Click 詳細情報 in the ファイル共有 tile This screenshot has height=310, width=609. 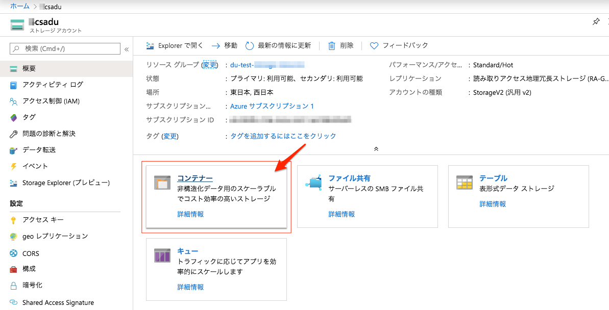tap(342, 214)
